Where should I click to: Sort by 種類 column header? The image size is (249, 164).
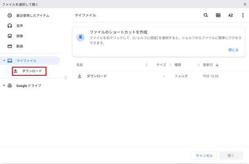point(178,65)
